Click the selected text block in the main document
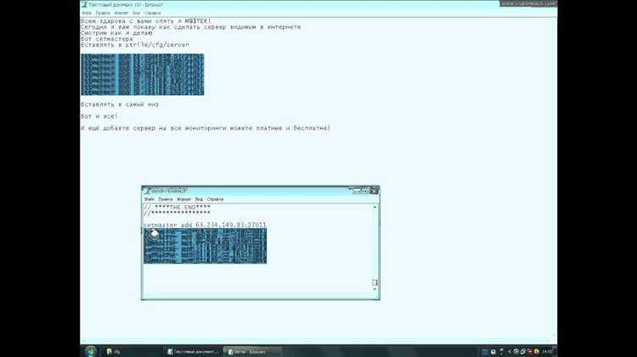 pos(142,74)
